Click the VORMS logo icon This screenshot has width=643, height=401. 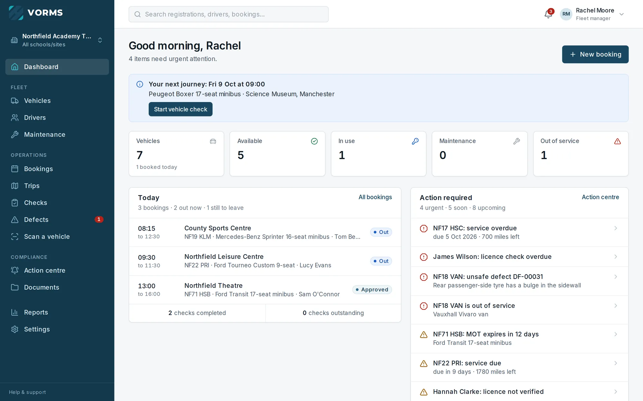(x=16, y=13)
